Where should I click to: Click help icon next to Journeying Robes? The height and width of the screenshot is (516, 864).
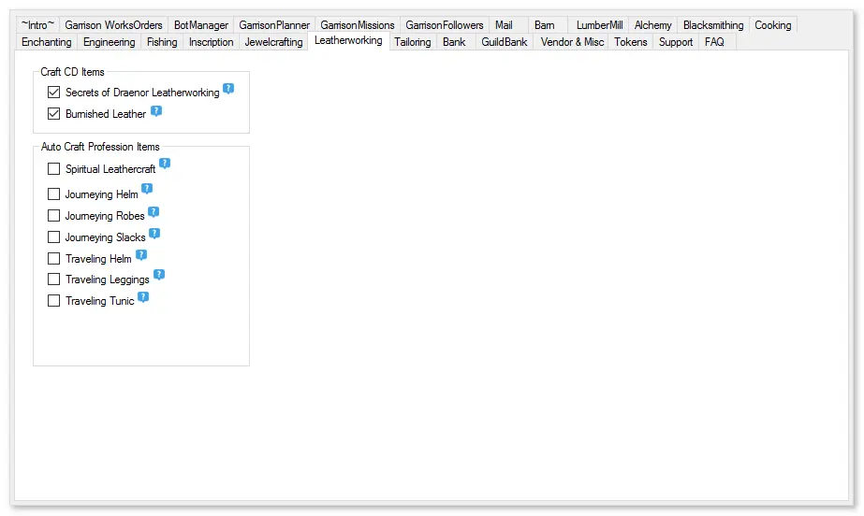pyautogui.click(x=154, y=212)
